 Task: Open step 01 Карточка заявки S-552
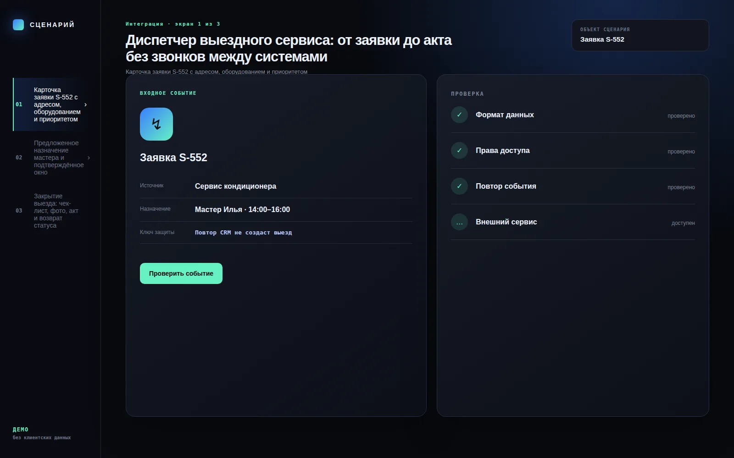click(x=50, y=104)
